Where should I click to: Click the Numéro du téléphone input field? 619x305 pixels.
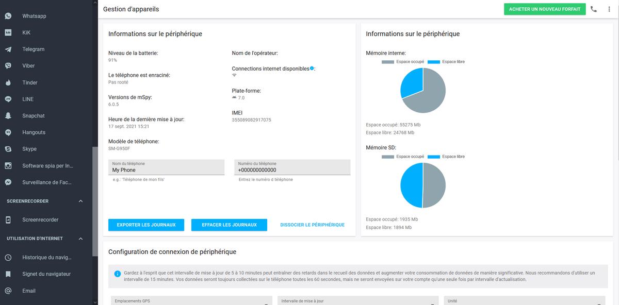coord(292,167)
